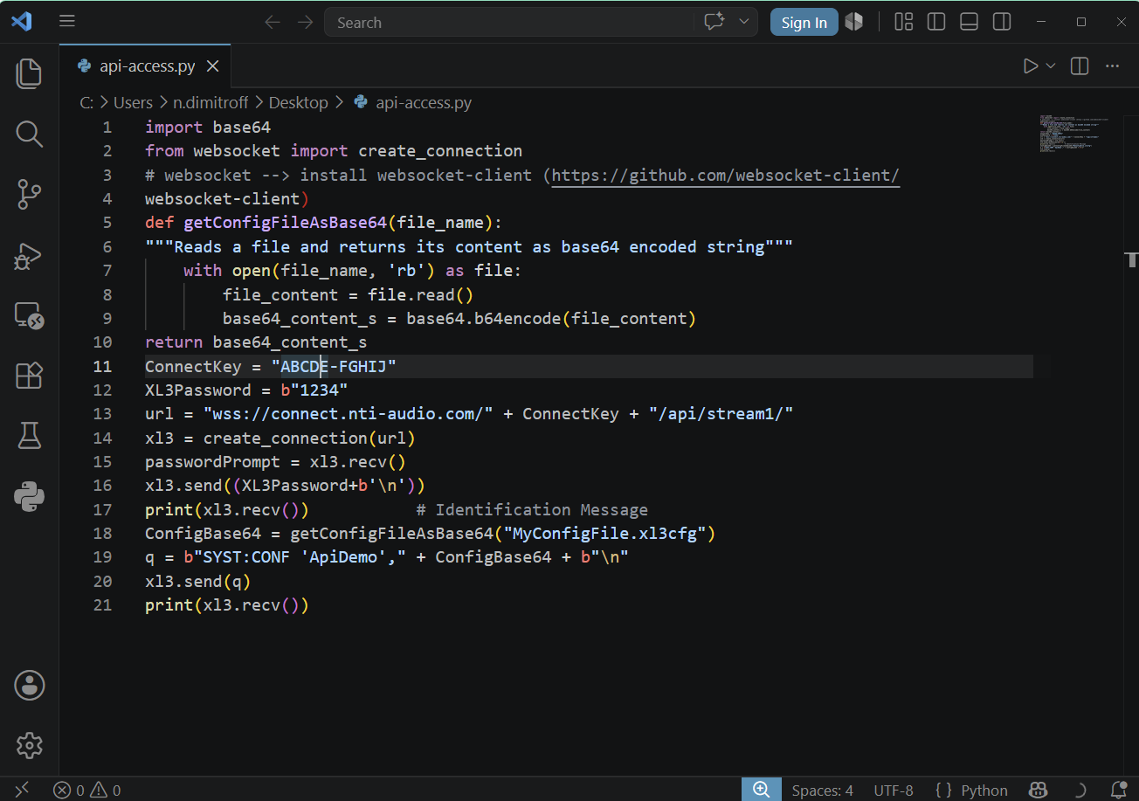The image size is (1139, 801).
Task: Open Problems via errors and warnings count
Action: pyautogui.click(x=86, y=790)
